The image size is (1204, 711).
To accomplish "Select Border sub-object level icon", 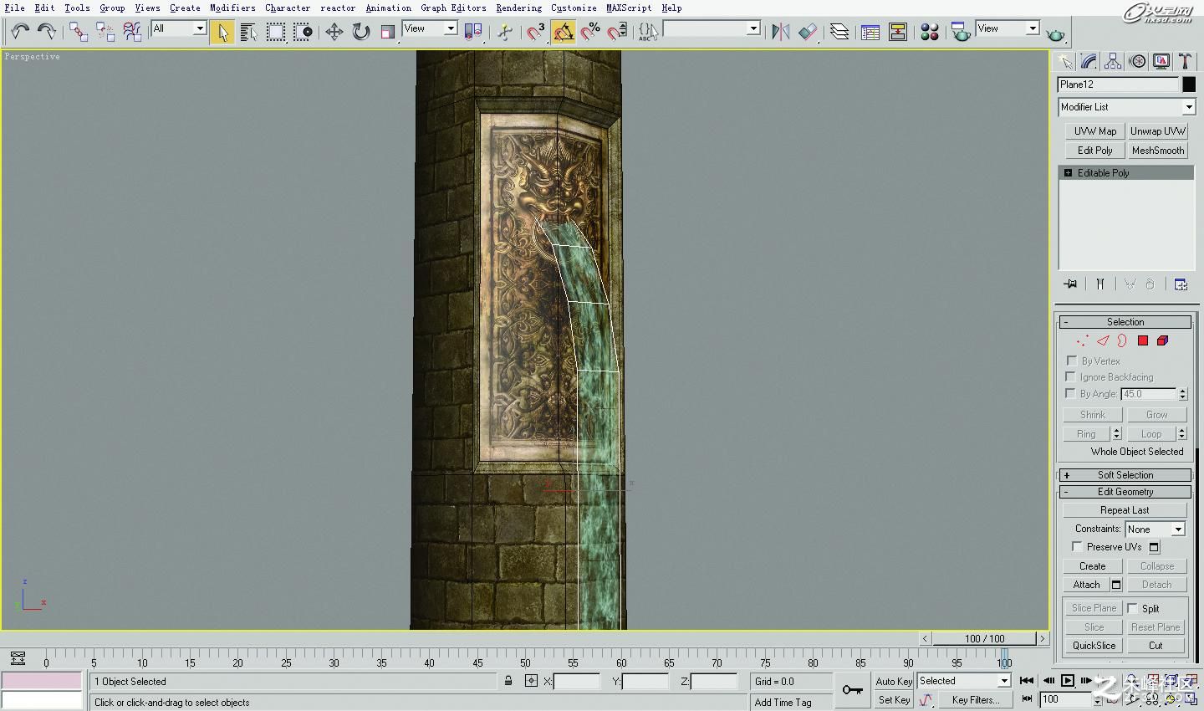I will [1122, 340].
